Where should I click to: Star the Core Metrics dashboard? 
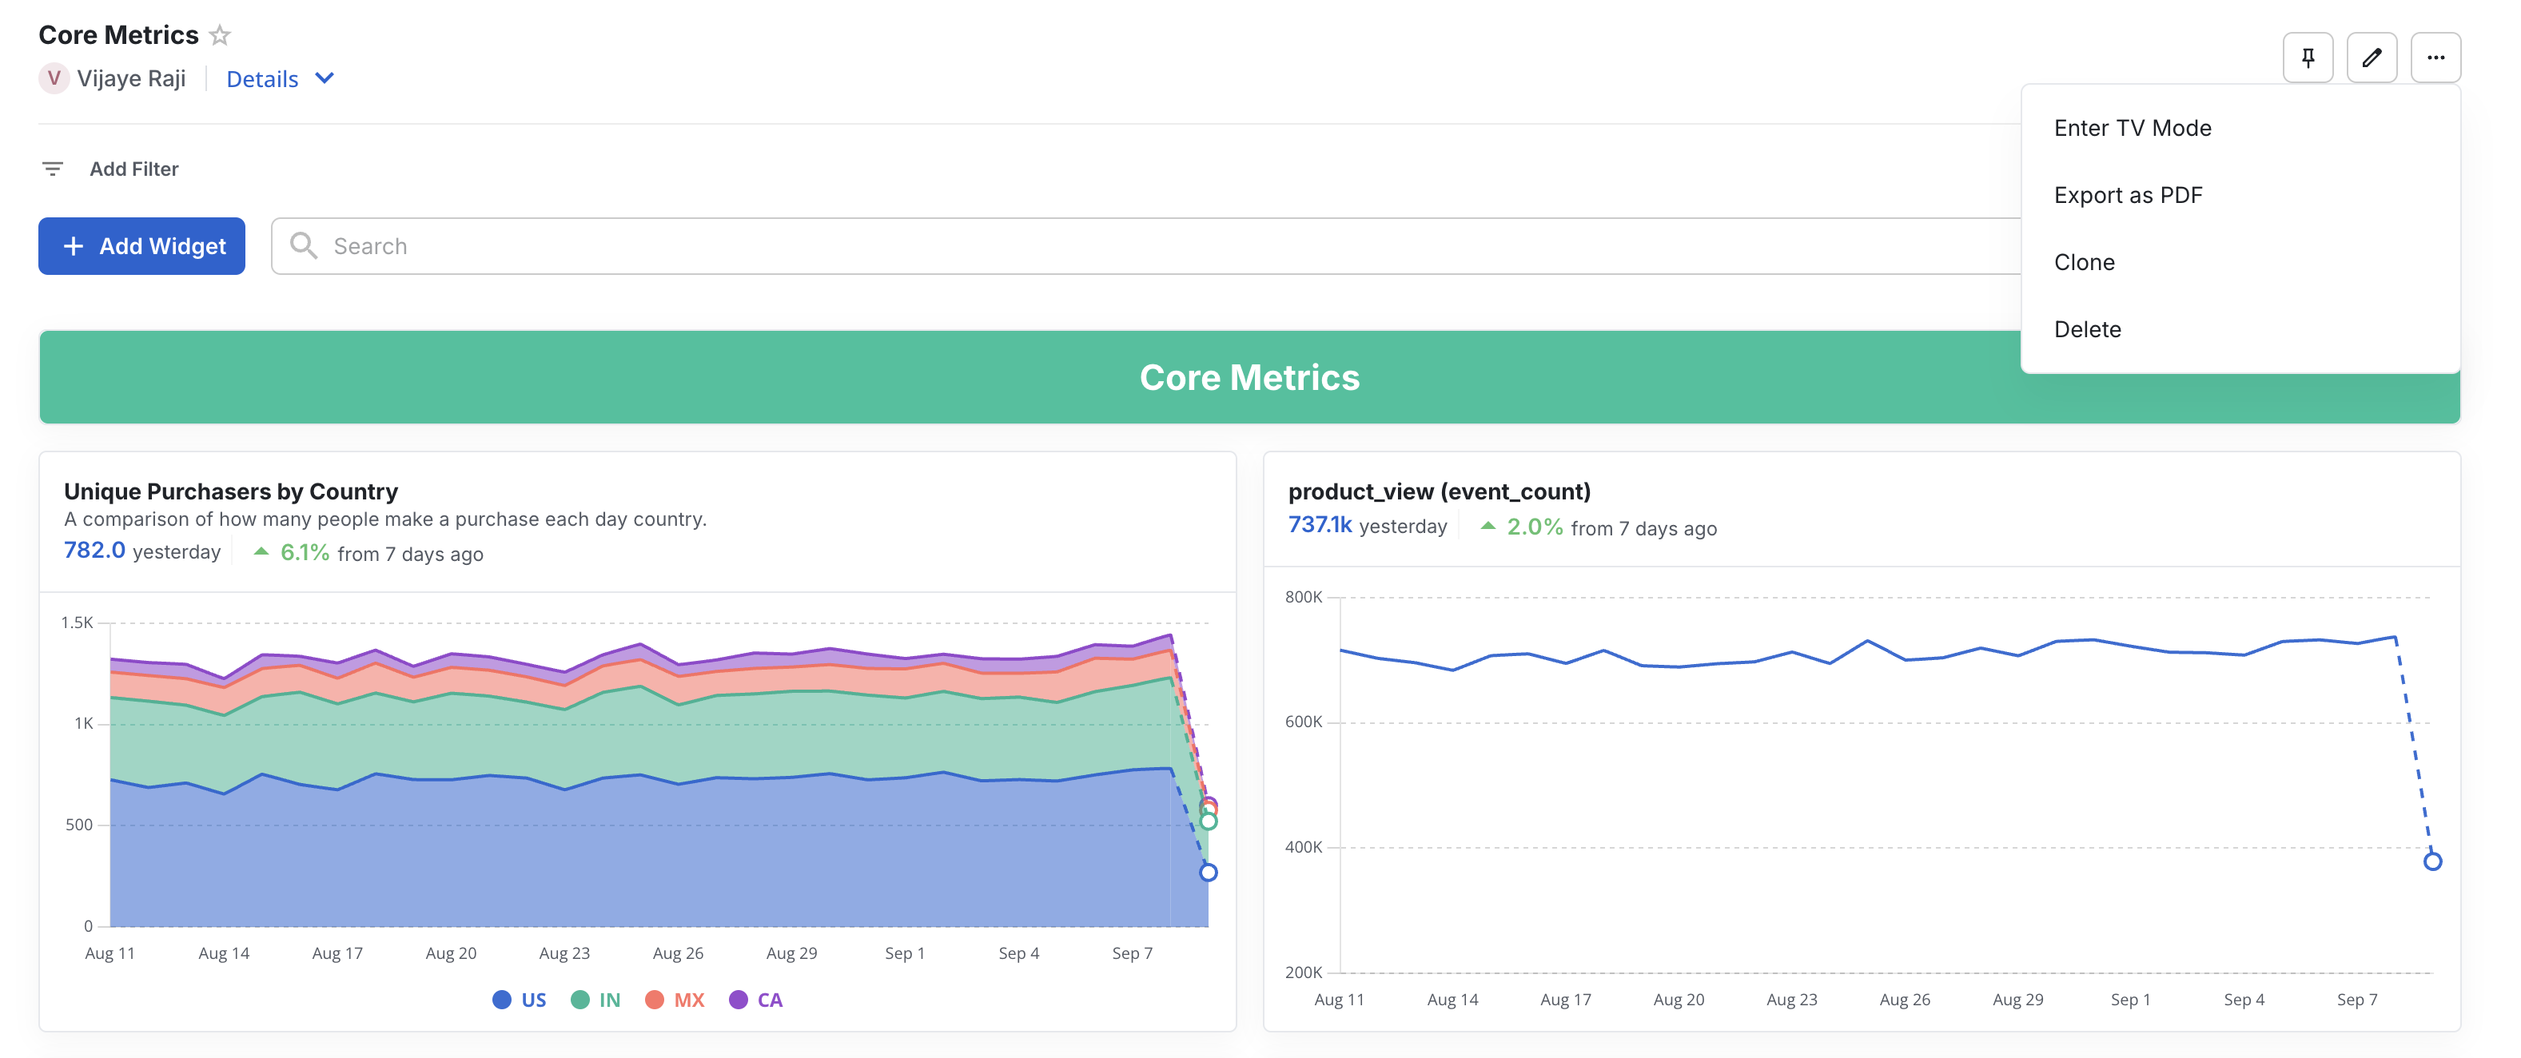221,34
